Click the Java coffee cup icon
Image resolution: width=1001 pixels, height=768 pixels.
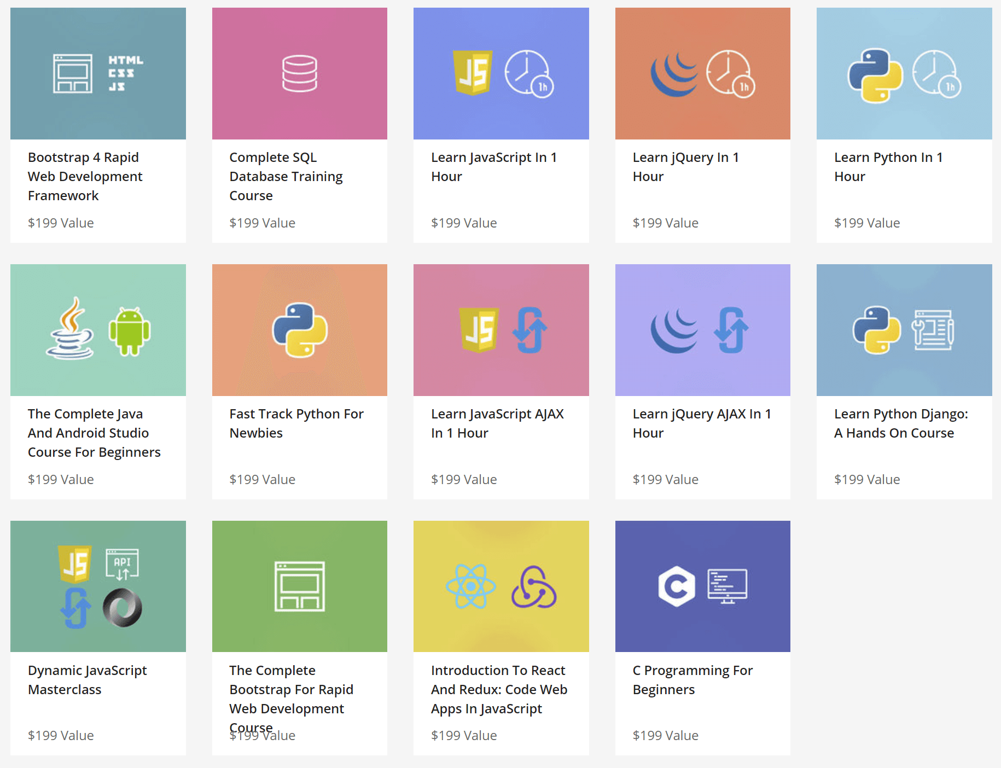tap(70, 329)
